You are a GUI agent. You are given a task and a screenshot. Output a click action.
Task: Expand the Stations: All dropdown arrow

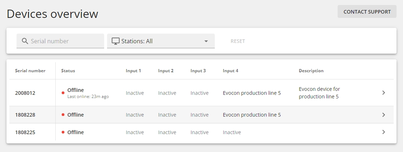click(x=206, y=41)
